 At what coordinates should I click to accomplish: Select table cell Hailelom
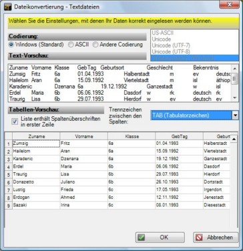36,152
